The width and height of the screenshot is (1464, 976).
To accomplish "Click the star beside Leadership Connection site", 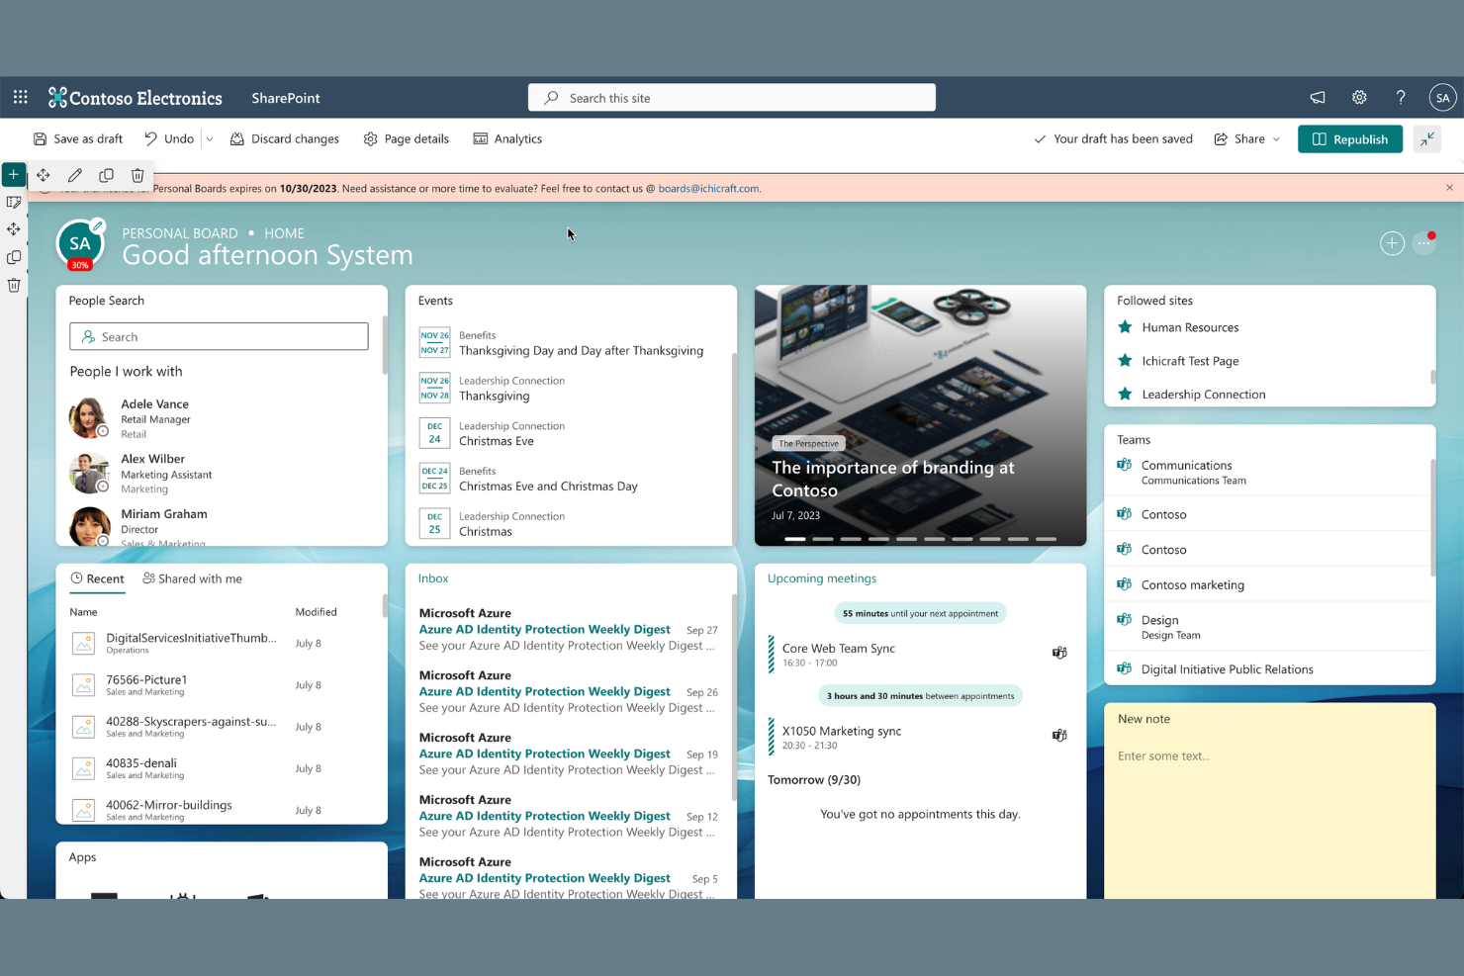I will (x=1125, y=394).
